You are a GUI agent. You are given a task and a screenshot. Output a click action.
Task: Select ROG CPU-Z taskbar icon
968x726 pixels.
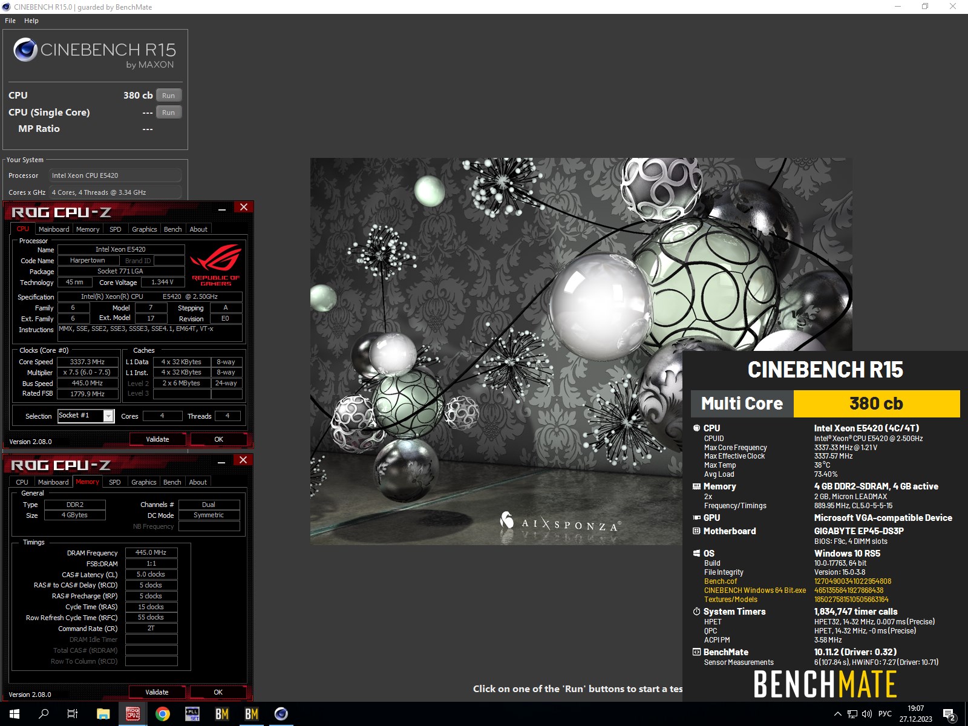pyautogui.click(x=133, y=714)
